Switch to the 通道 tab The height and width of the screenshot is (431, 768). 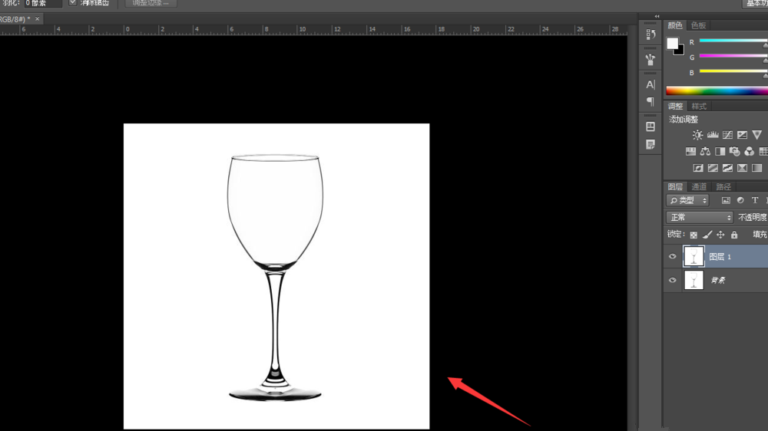tap(699, 186)
